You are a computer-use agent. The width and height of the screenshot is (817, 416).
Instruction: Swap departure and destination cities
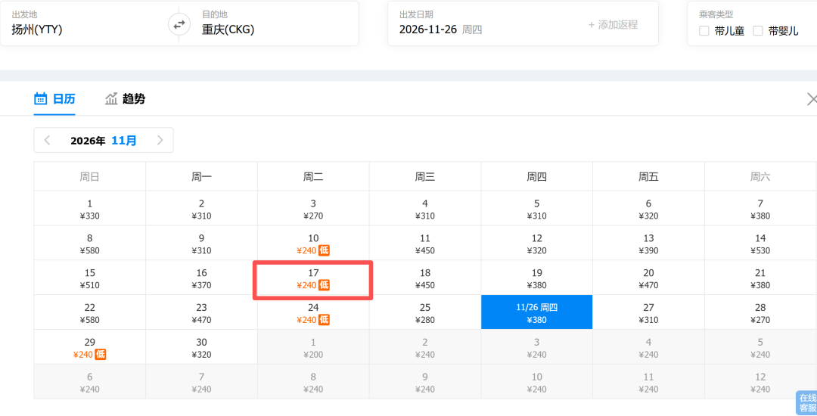click(x=179, y=24)
